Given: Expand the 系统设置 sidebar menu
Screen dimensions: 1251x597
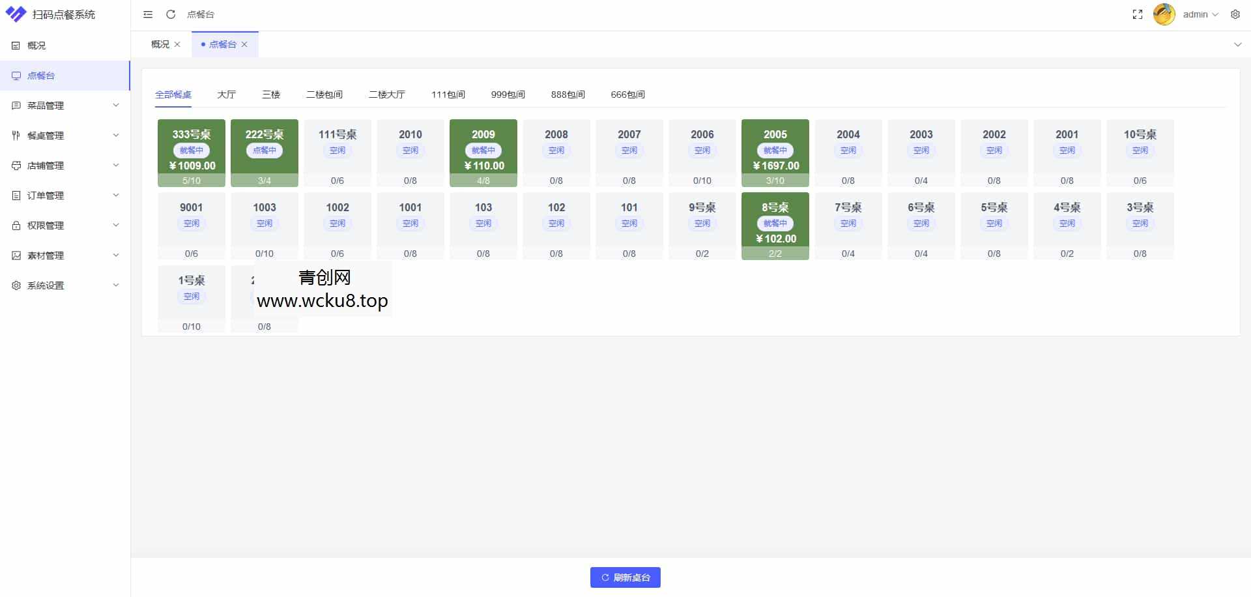Looking at the screenshot, I should coord(65,285).
